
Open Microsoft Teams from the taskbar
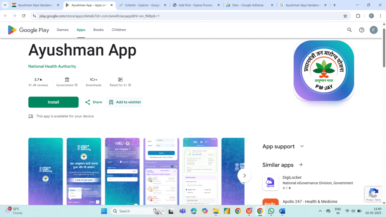click(182, 211)
